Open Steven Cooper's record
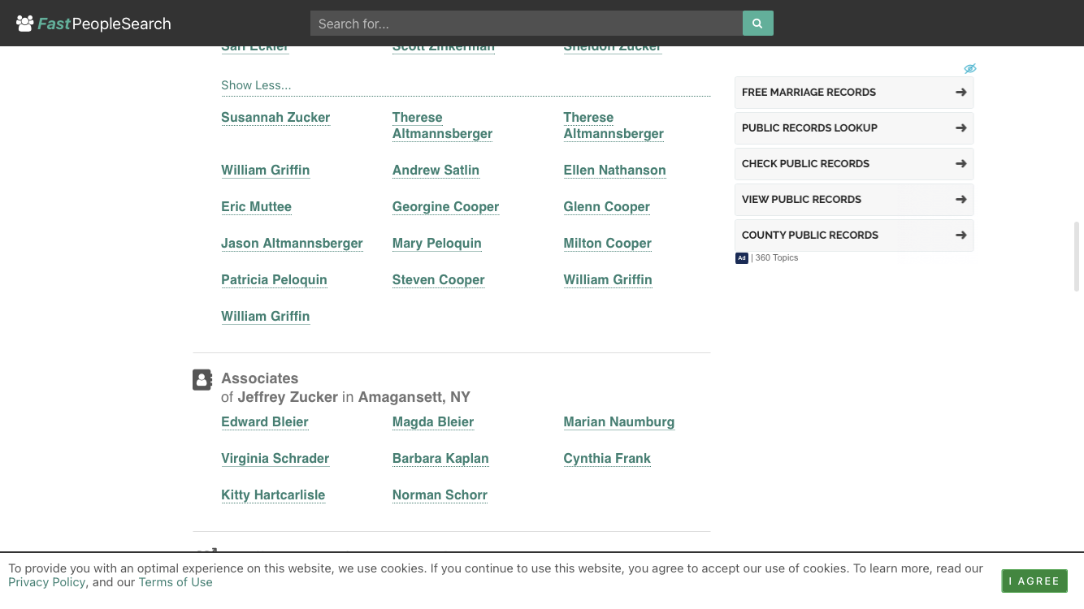The width and height of the screenshot is (1084, 609). [x=438, y=279]
